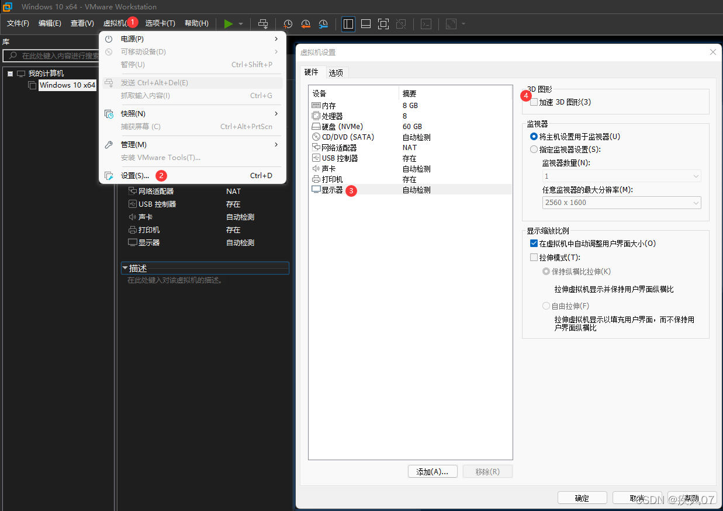This screenshot has height=511, width=723.
Task: Select 自由拉伸 radio button
Action: click(x=546, y=306)
